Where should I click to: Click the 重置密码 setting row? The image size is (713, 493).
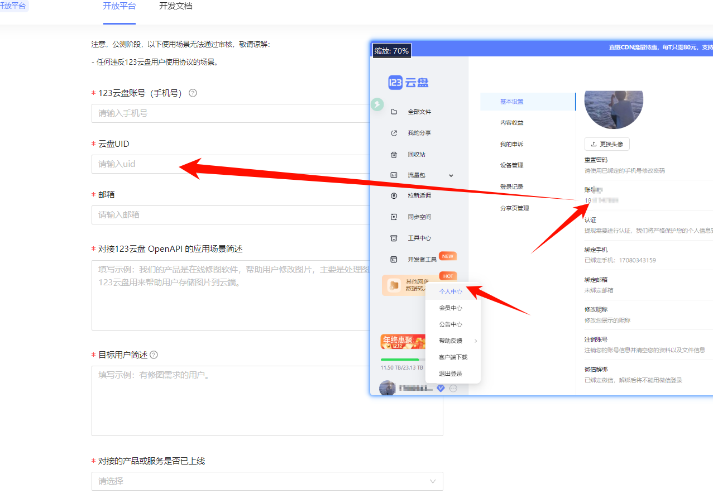(648, 165)
